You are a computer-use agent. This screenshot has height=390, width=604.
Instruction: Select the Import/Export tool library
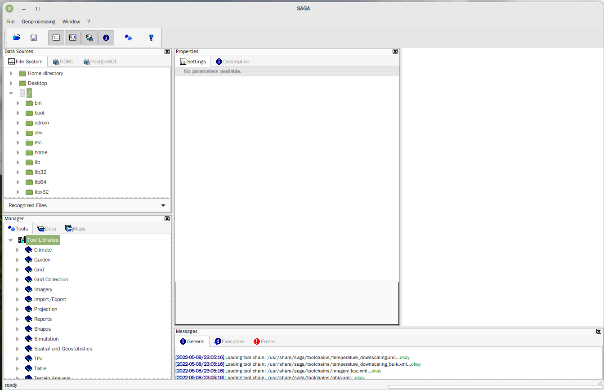click(50, 299)
